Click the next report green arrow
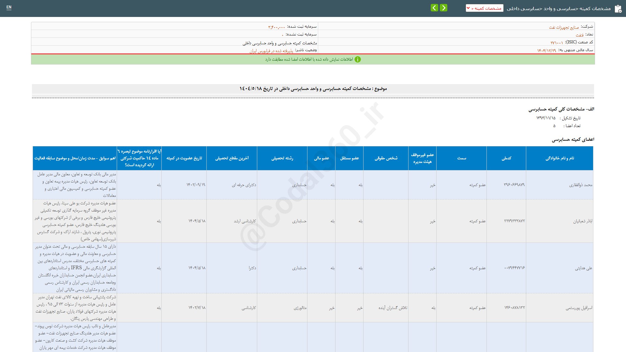 (x=434, y=8)
